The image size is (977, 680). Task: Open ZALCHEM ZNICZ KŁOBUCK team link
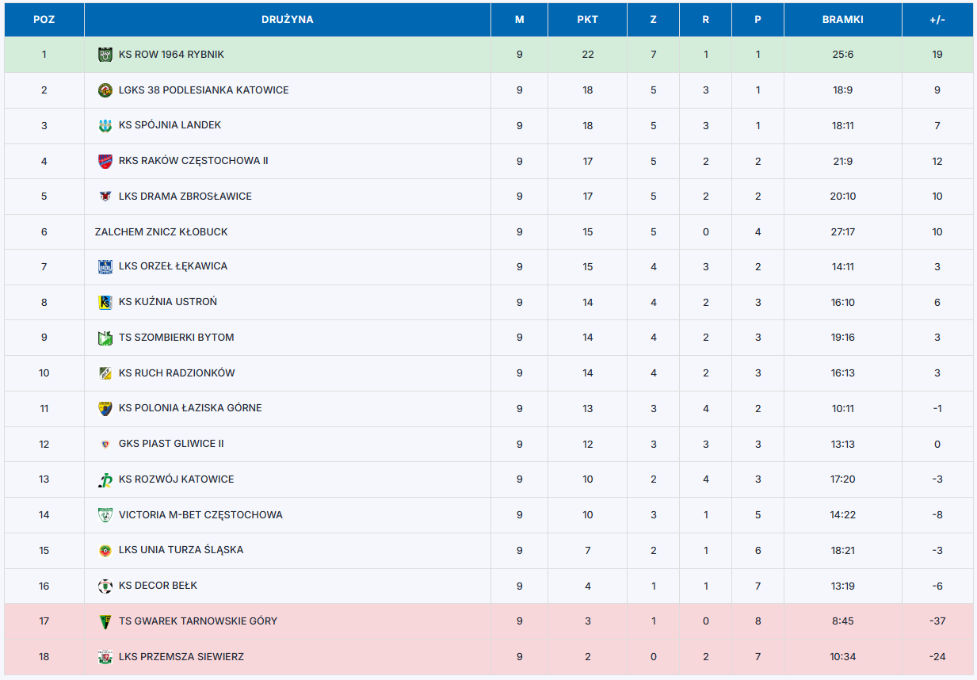161,232
